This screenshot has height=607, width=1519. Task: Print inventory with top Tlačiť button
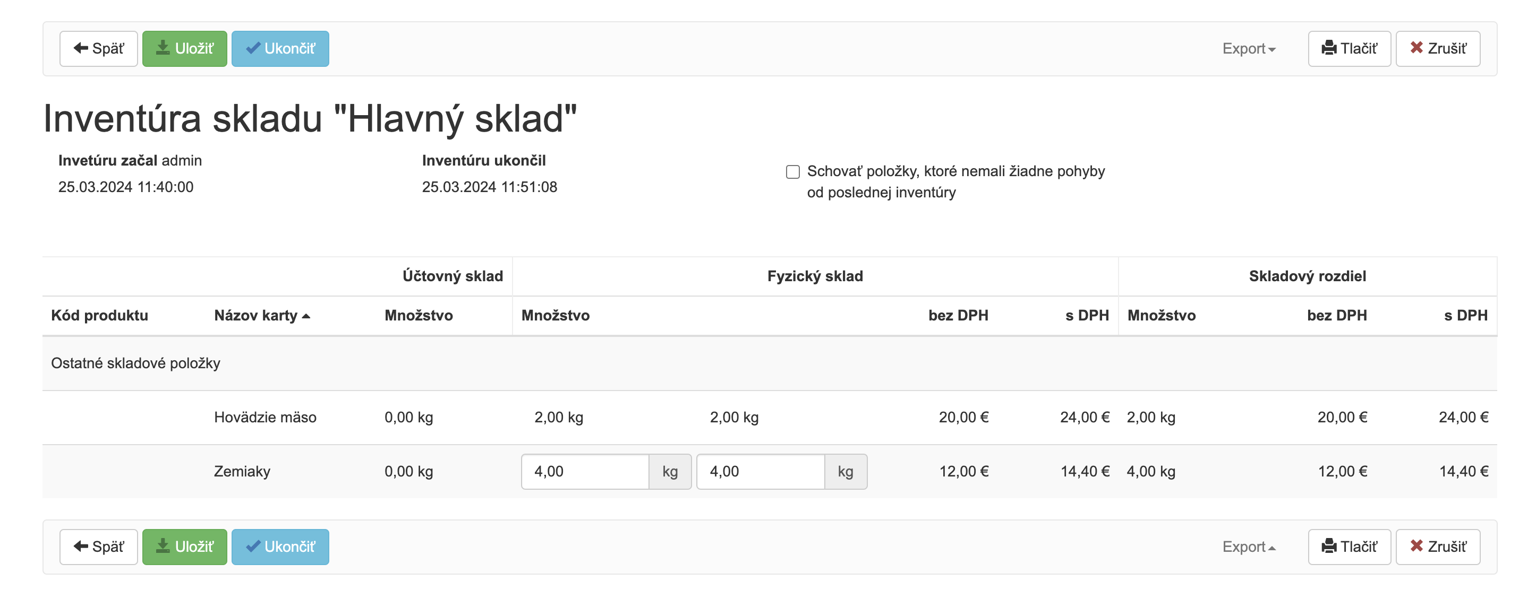1349,49
